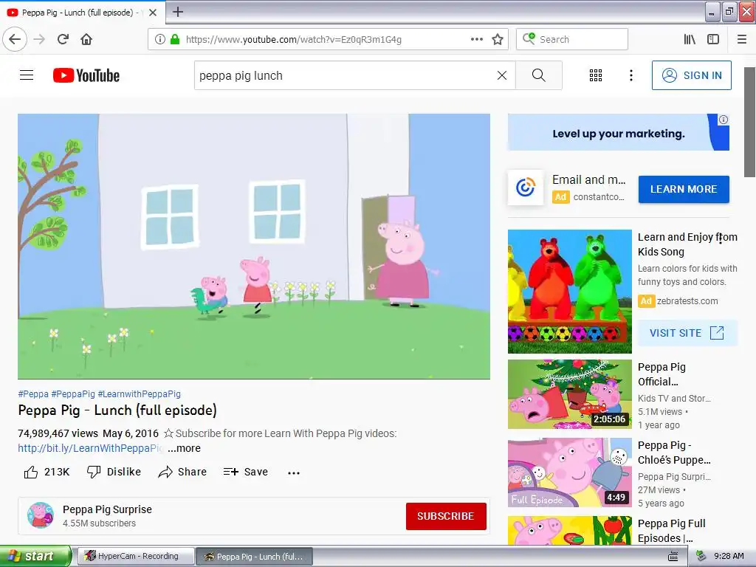Open the bit.ly LearnWithPeppaPig link
The image size is (756, 567).
[x=91, y=448]
